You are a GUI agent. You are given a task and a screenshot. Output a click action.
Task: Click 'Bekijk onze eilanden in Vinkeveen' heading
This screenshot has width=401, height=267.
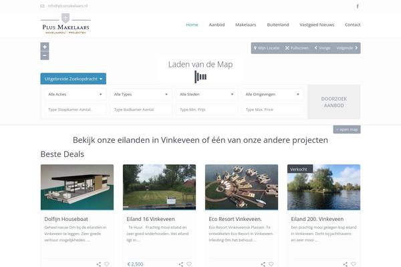(x=200, y=140)
